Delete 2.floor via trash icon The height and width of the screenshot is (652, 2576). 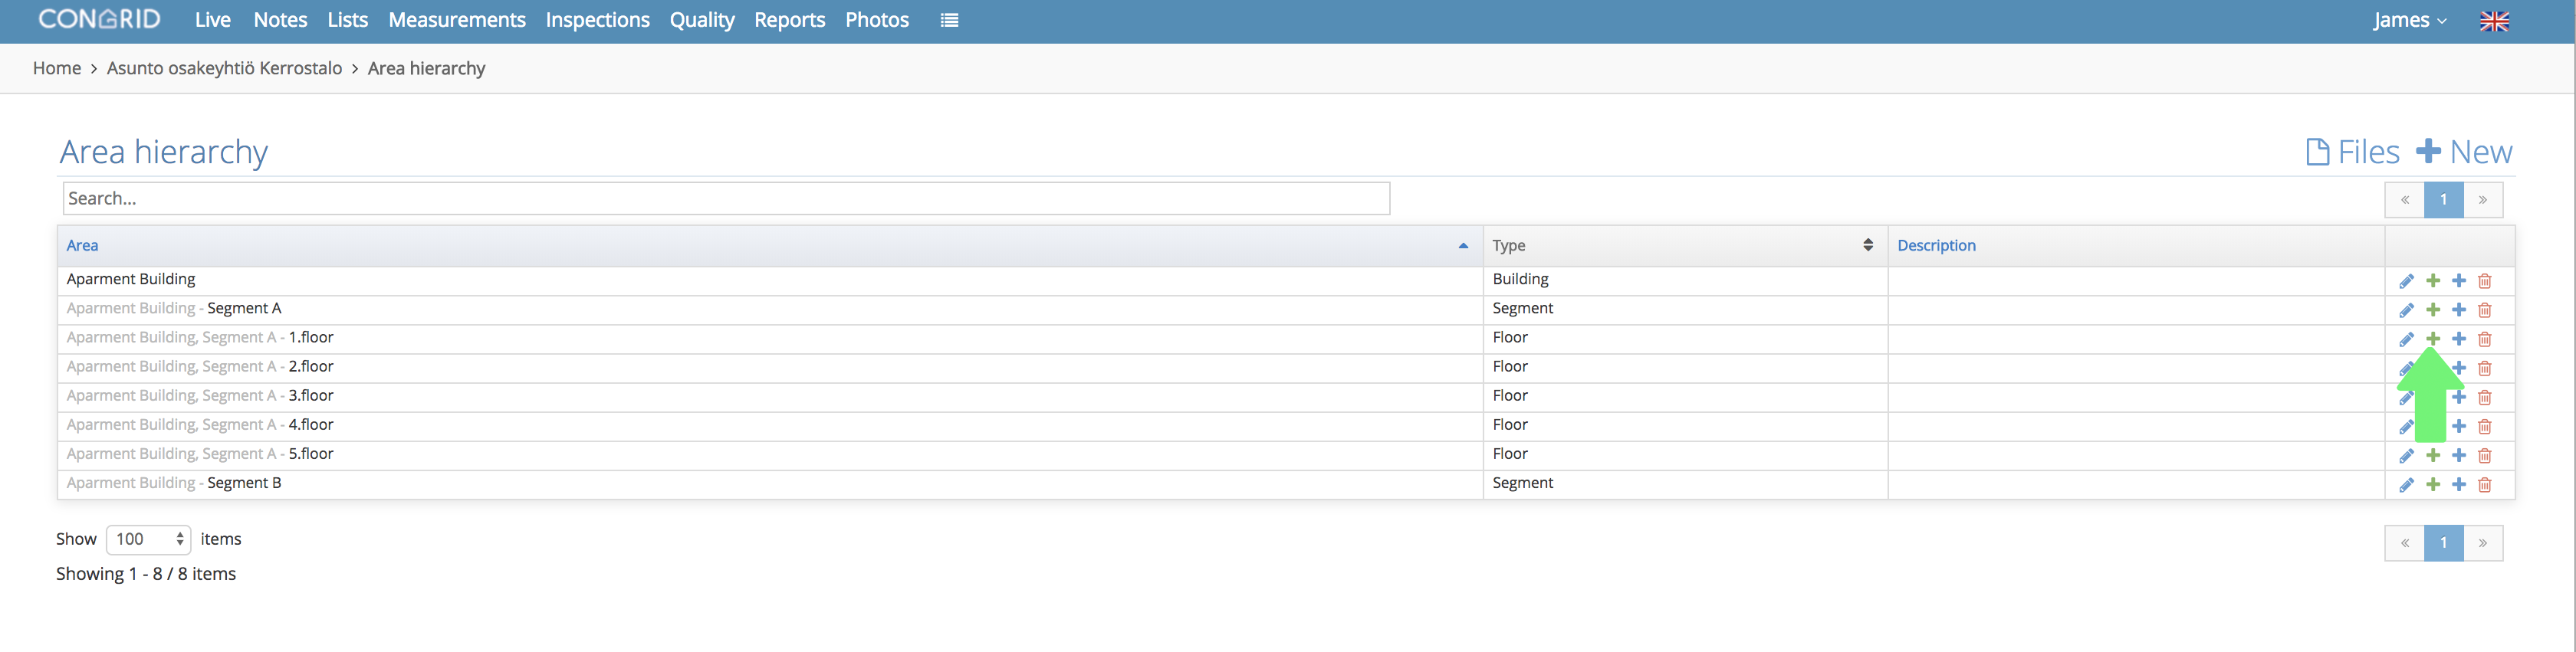[x=2485, y=368]
